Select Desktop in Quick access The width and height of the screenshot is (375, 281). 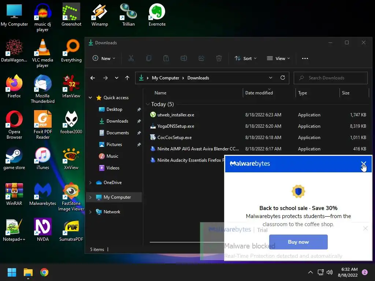pos(114,109)
